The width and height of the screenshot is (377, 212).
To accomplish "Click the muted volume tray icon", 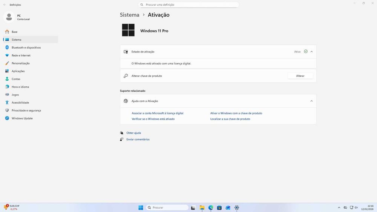I will click(x=356, y=207).
